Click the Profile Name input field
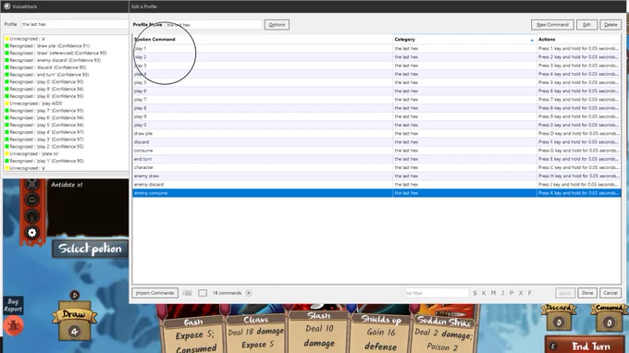The height and width of the screenshot is (353, 629). point(214,24)
